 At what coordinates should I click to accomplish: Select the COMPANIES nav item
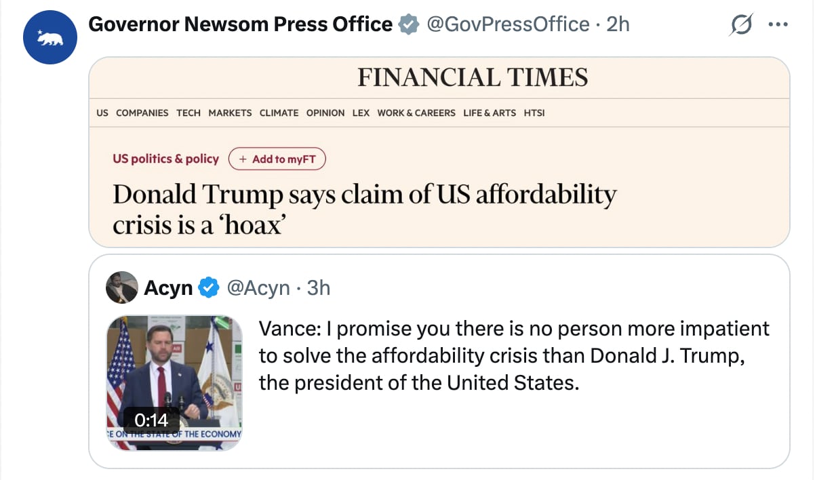pos(142,113)
